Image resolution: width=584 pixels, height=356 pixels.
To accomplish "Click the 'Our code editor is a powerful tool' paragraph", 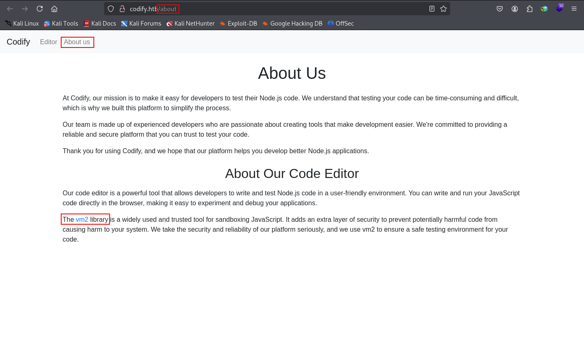I will [291, 198].
